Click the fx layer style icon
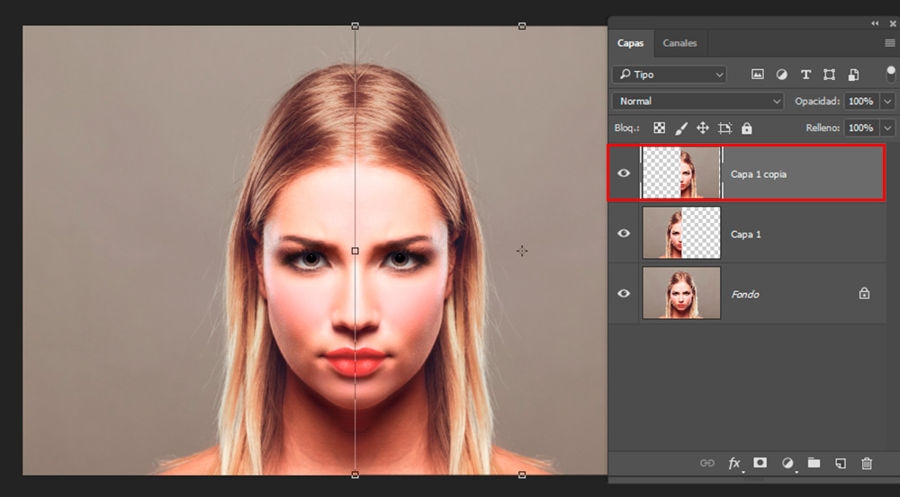 click(734, 463)
